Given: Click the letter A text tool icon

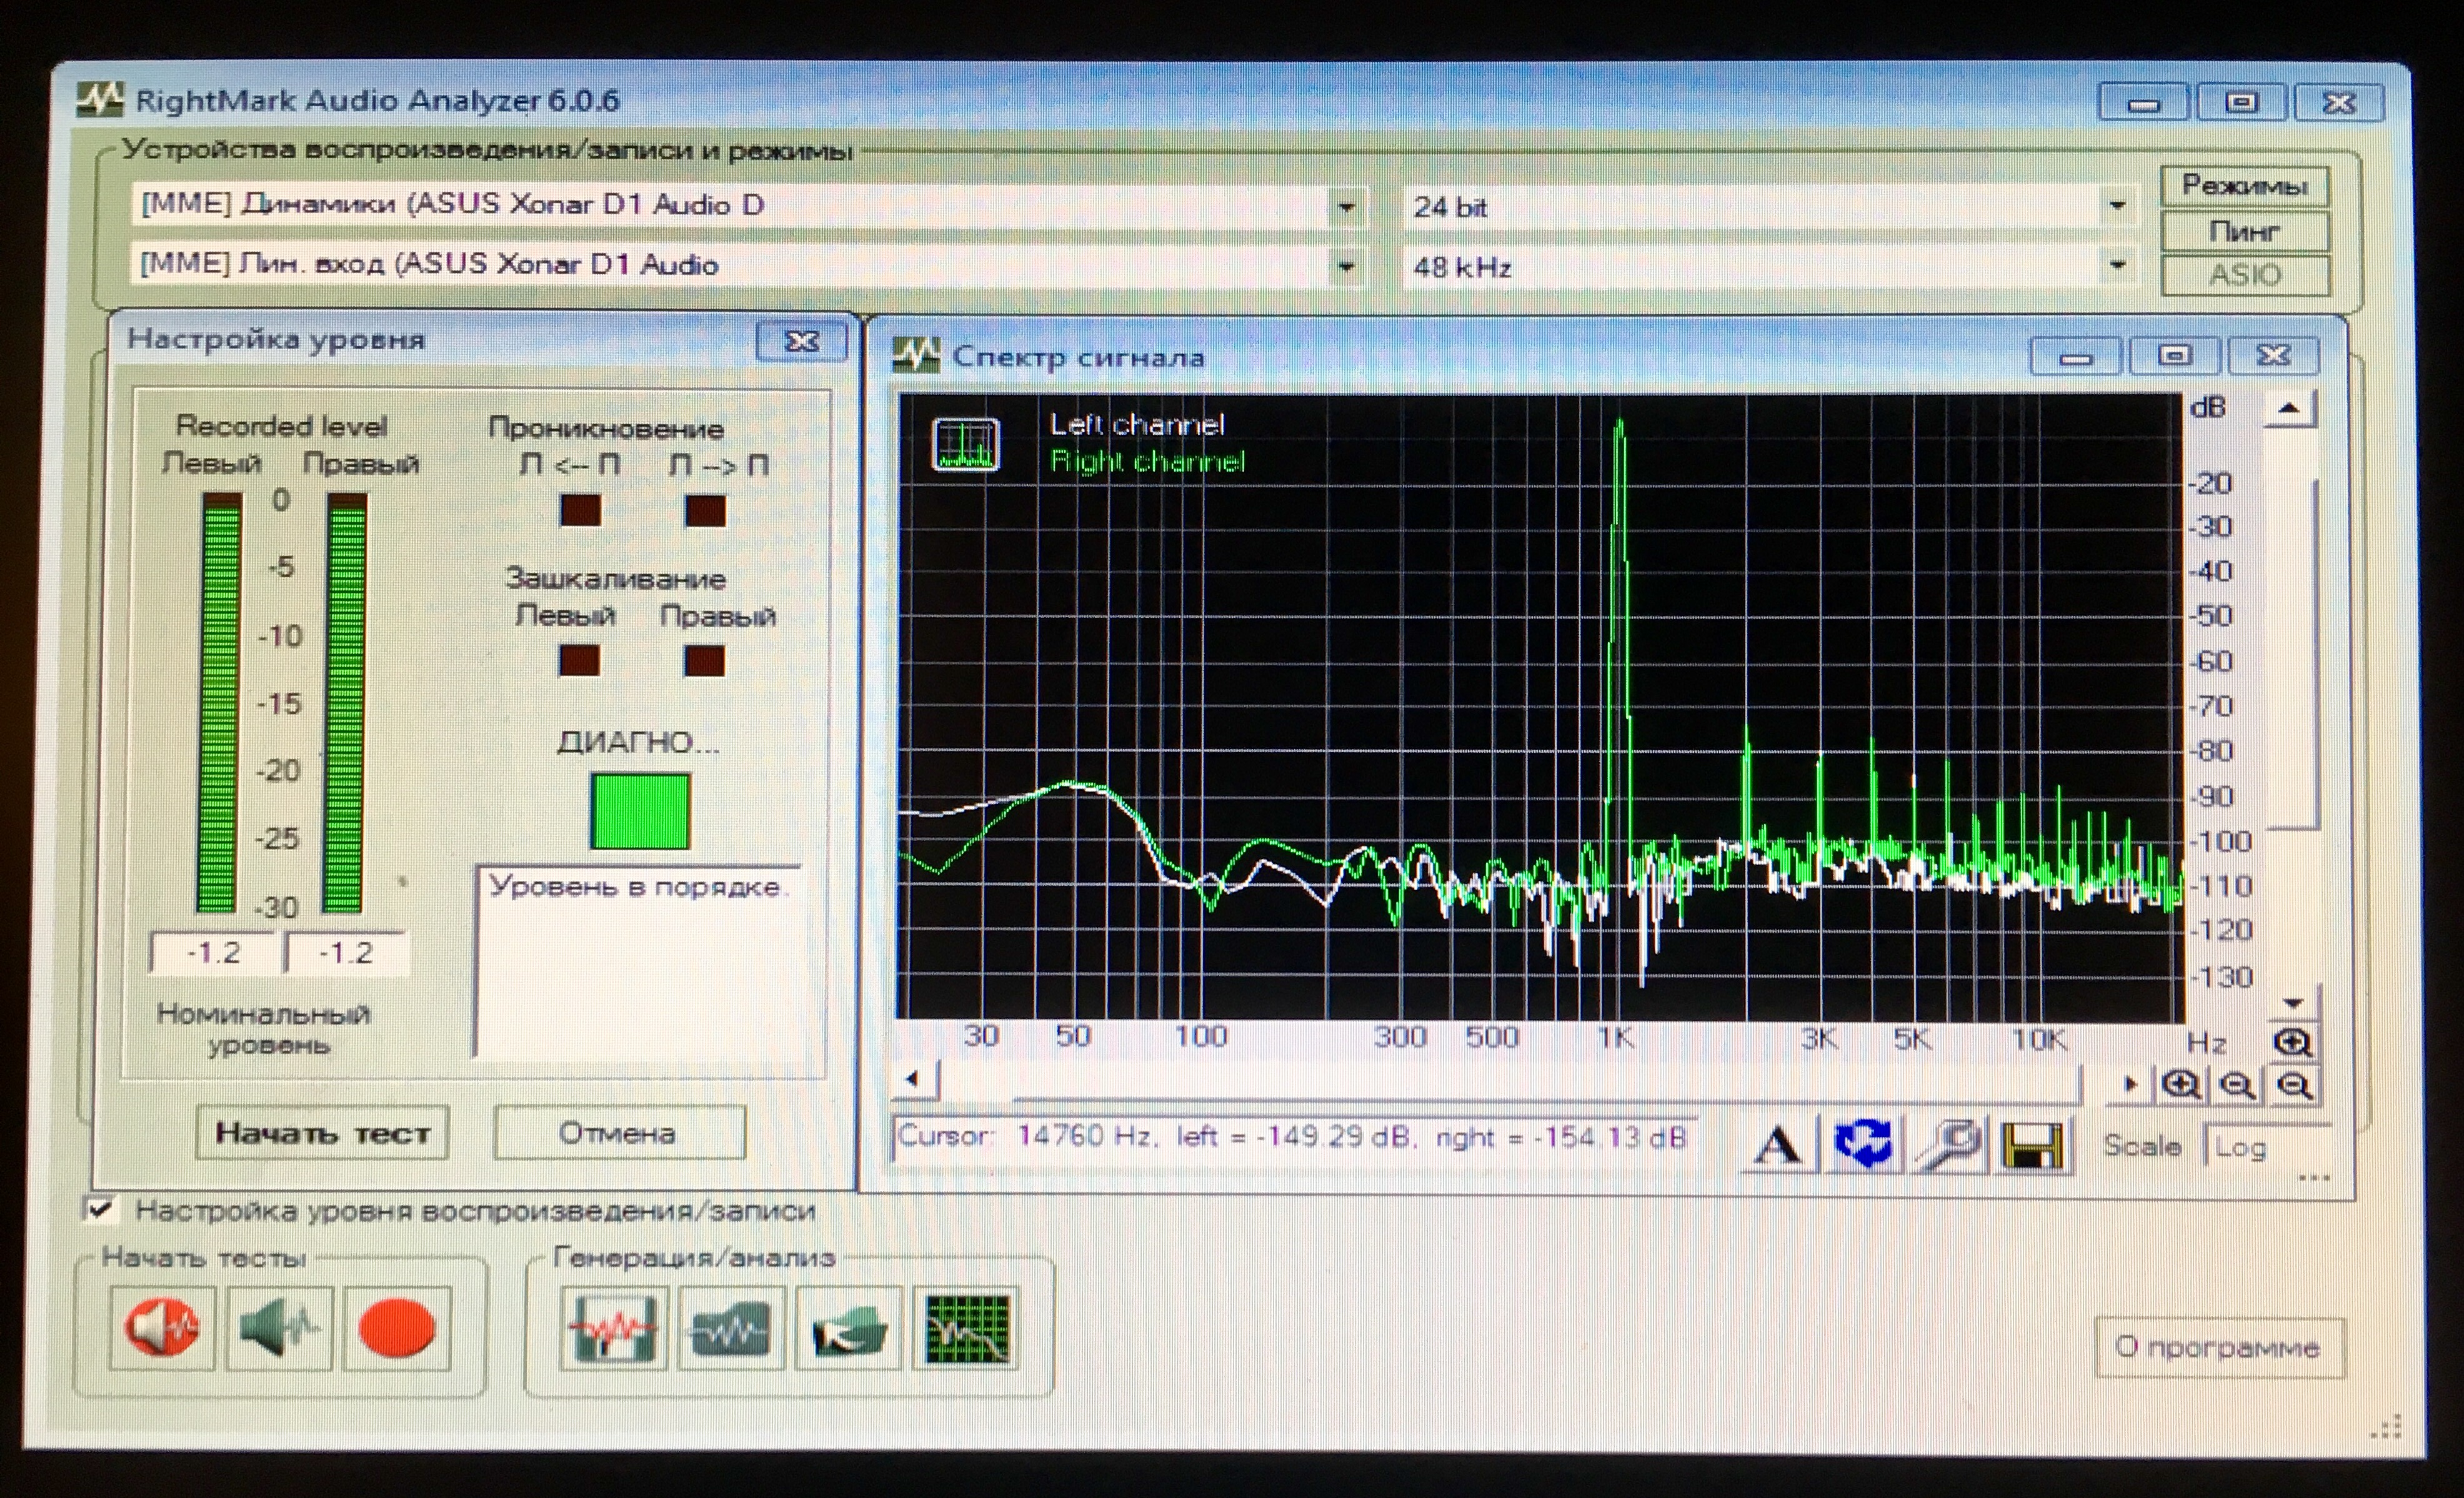Looking at the screenshot, I should click(1778, 1145).
